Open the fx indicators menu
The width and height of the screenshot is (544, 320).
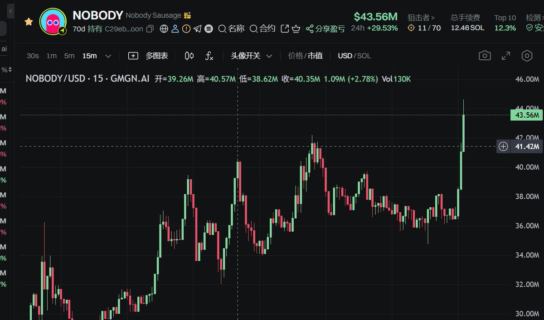[x=209, y=56]
